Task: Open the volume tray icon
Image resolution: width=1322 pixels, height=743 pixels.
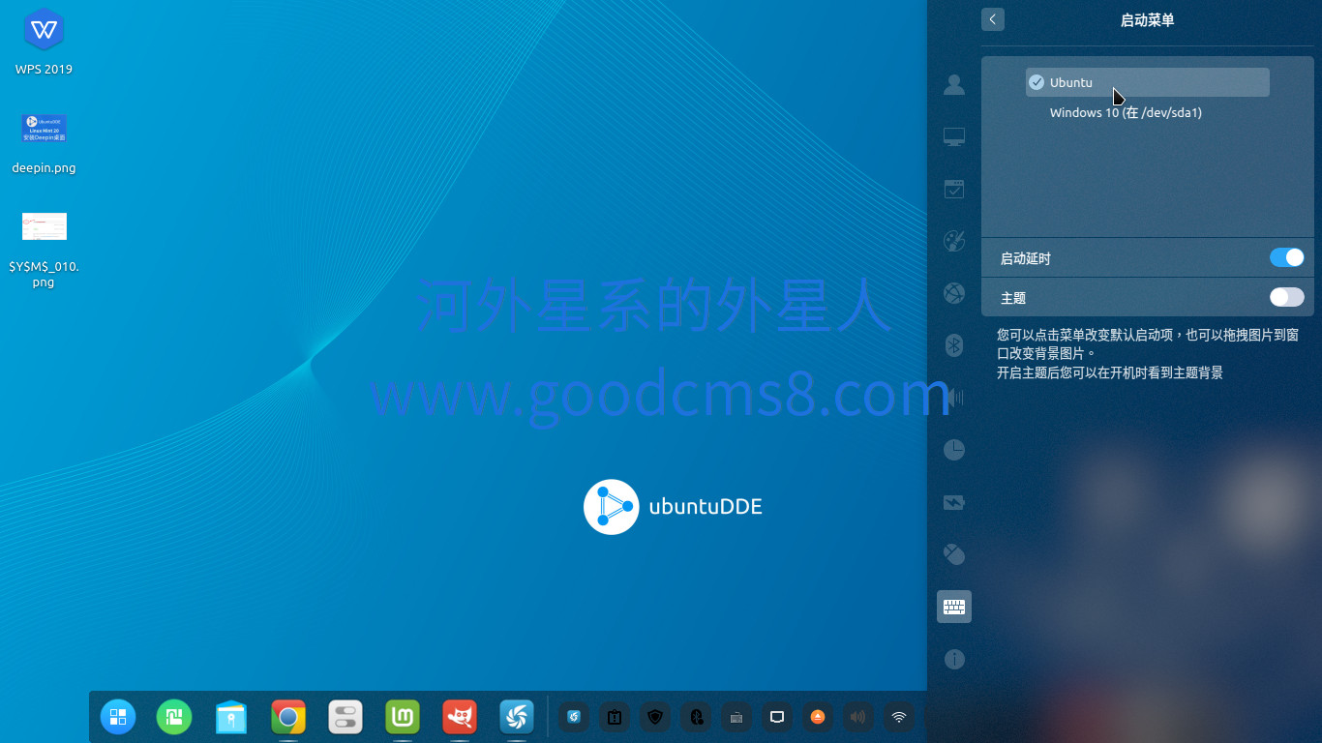Action: tap(858, 717)
